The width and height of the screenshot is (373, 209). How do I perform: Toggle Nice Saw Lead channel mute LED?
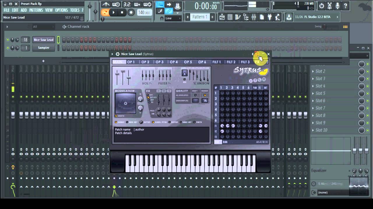[x=8, y=40]
